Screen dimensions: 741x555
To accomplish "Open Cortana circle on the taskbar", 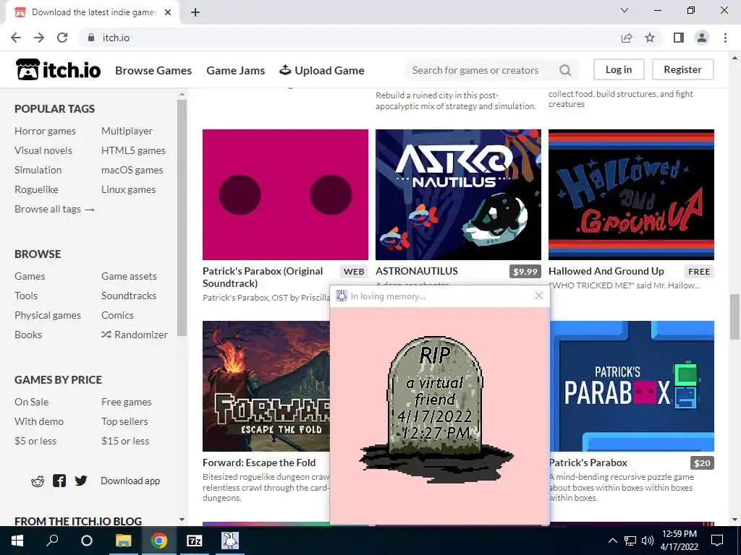I will [x=87, y=541].
